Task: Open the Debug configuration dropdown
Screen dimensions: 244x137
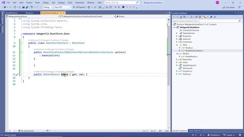Action: pyautogui.click(x=48, y=7)
